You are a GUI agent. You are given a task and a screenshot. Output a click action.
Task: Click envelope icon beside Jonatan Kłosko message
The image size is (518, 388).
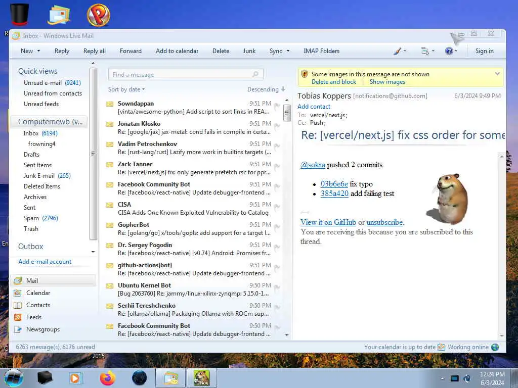click(x=110, y=124)
